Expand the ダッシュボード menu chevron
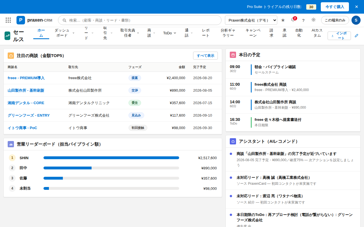The width and height of the screenshot is (364, 227). point(73,33)
